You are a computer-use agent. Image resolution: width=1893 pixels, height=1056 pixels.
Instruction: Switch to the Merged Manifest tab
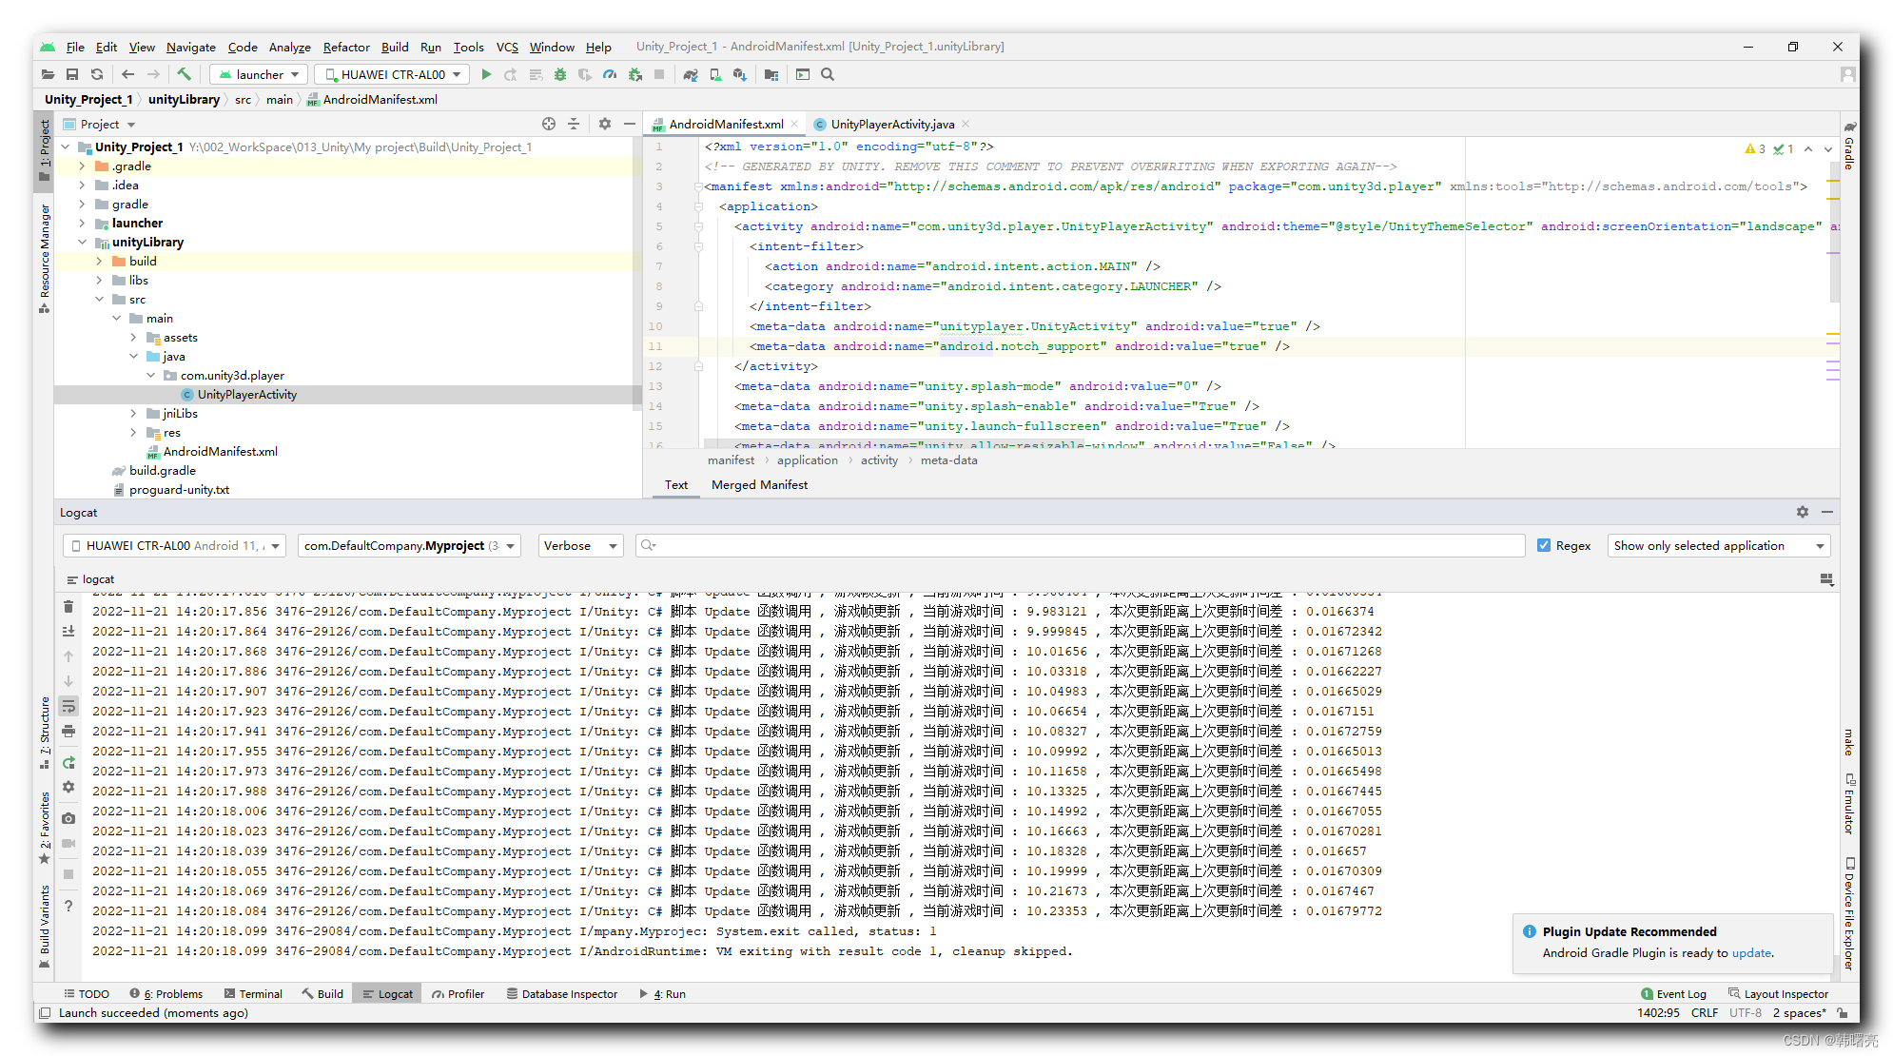(759, 485)
